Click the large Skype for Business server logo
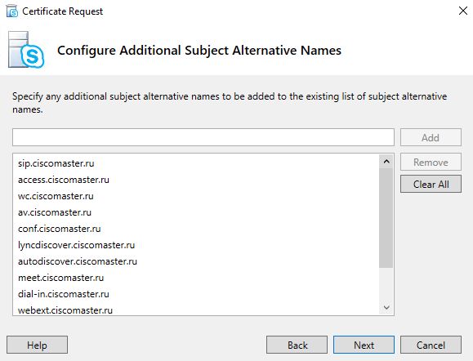Image resolution: width=473 pixels, height=361 pixels. point(26,50)
